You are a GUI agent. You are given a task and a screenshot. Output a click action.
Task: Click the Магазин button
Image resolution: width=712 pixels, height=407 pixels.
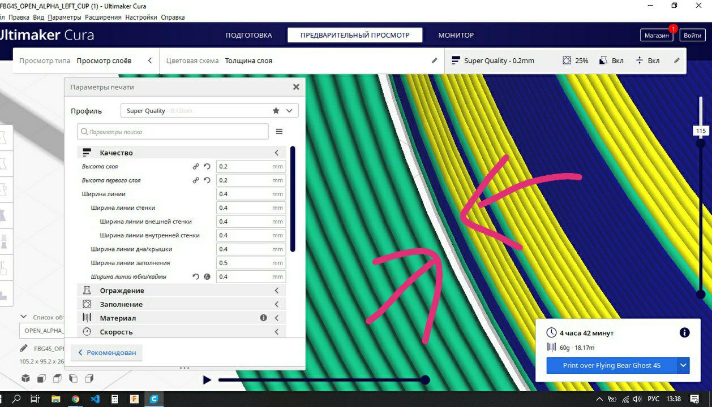pos(657,35)
